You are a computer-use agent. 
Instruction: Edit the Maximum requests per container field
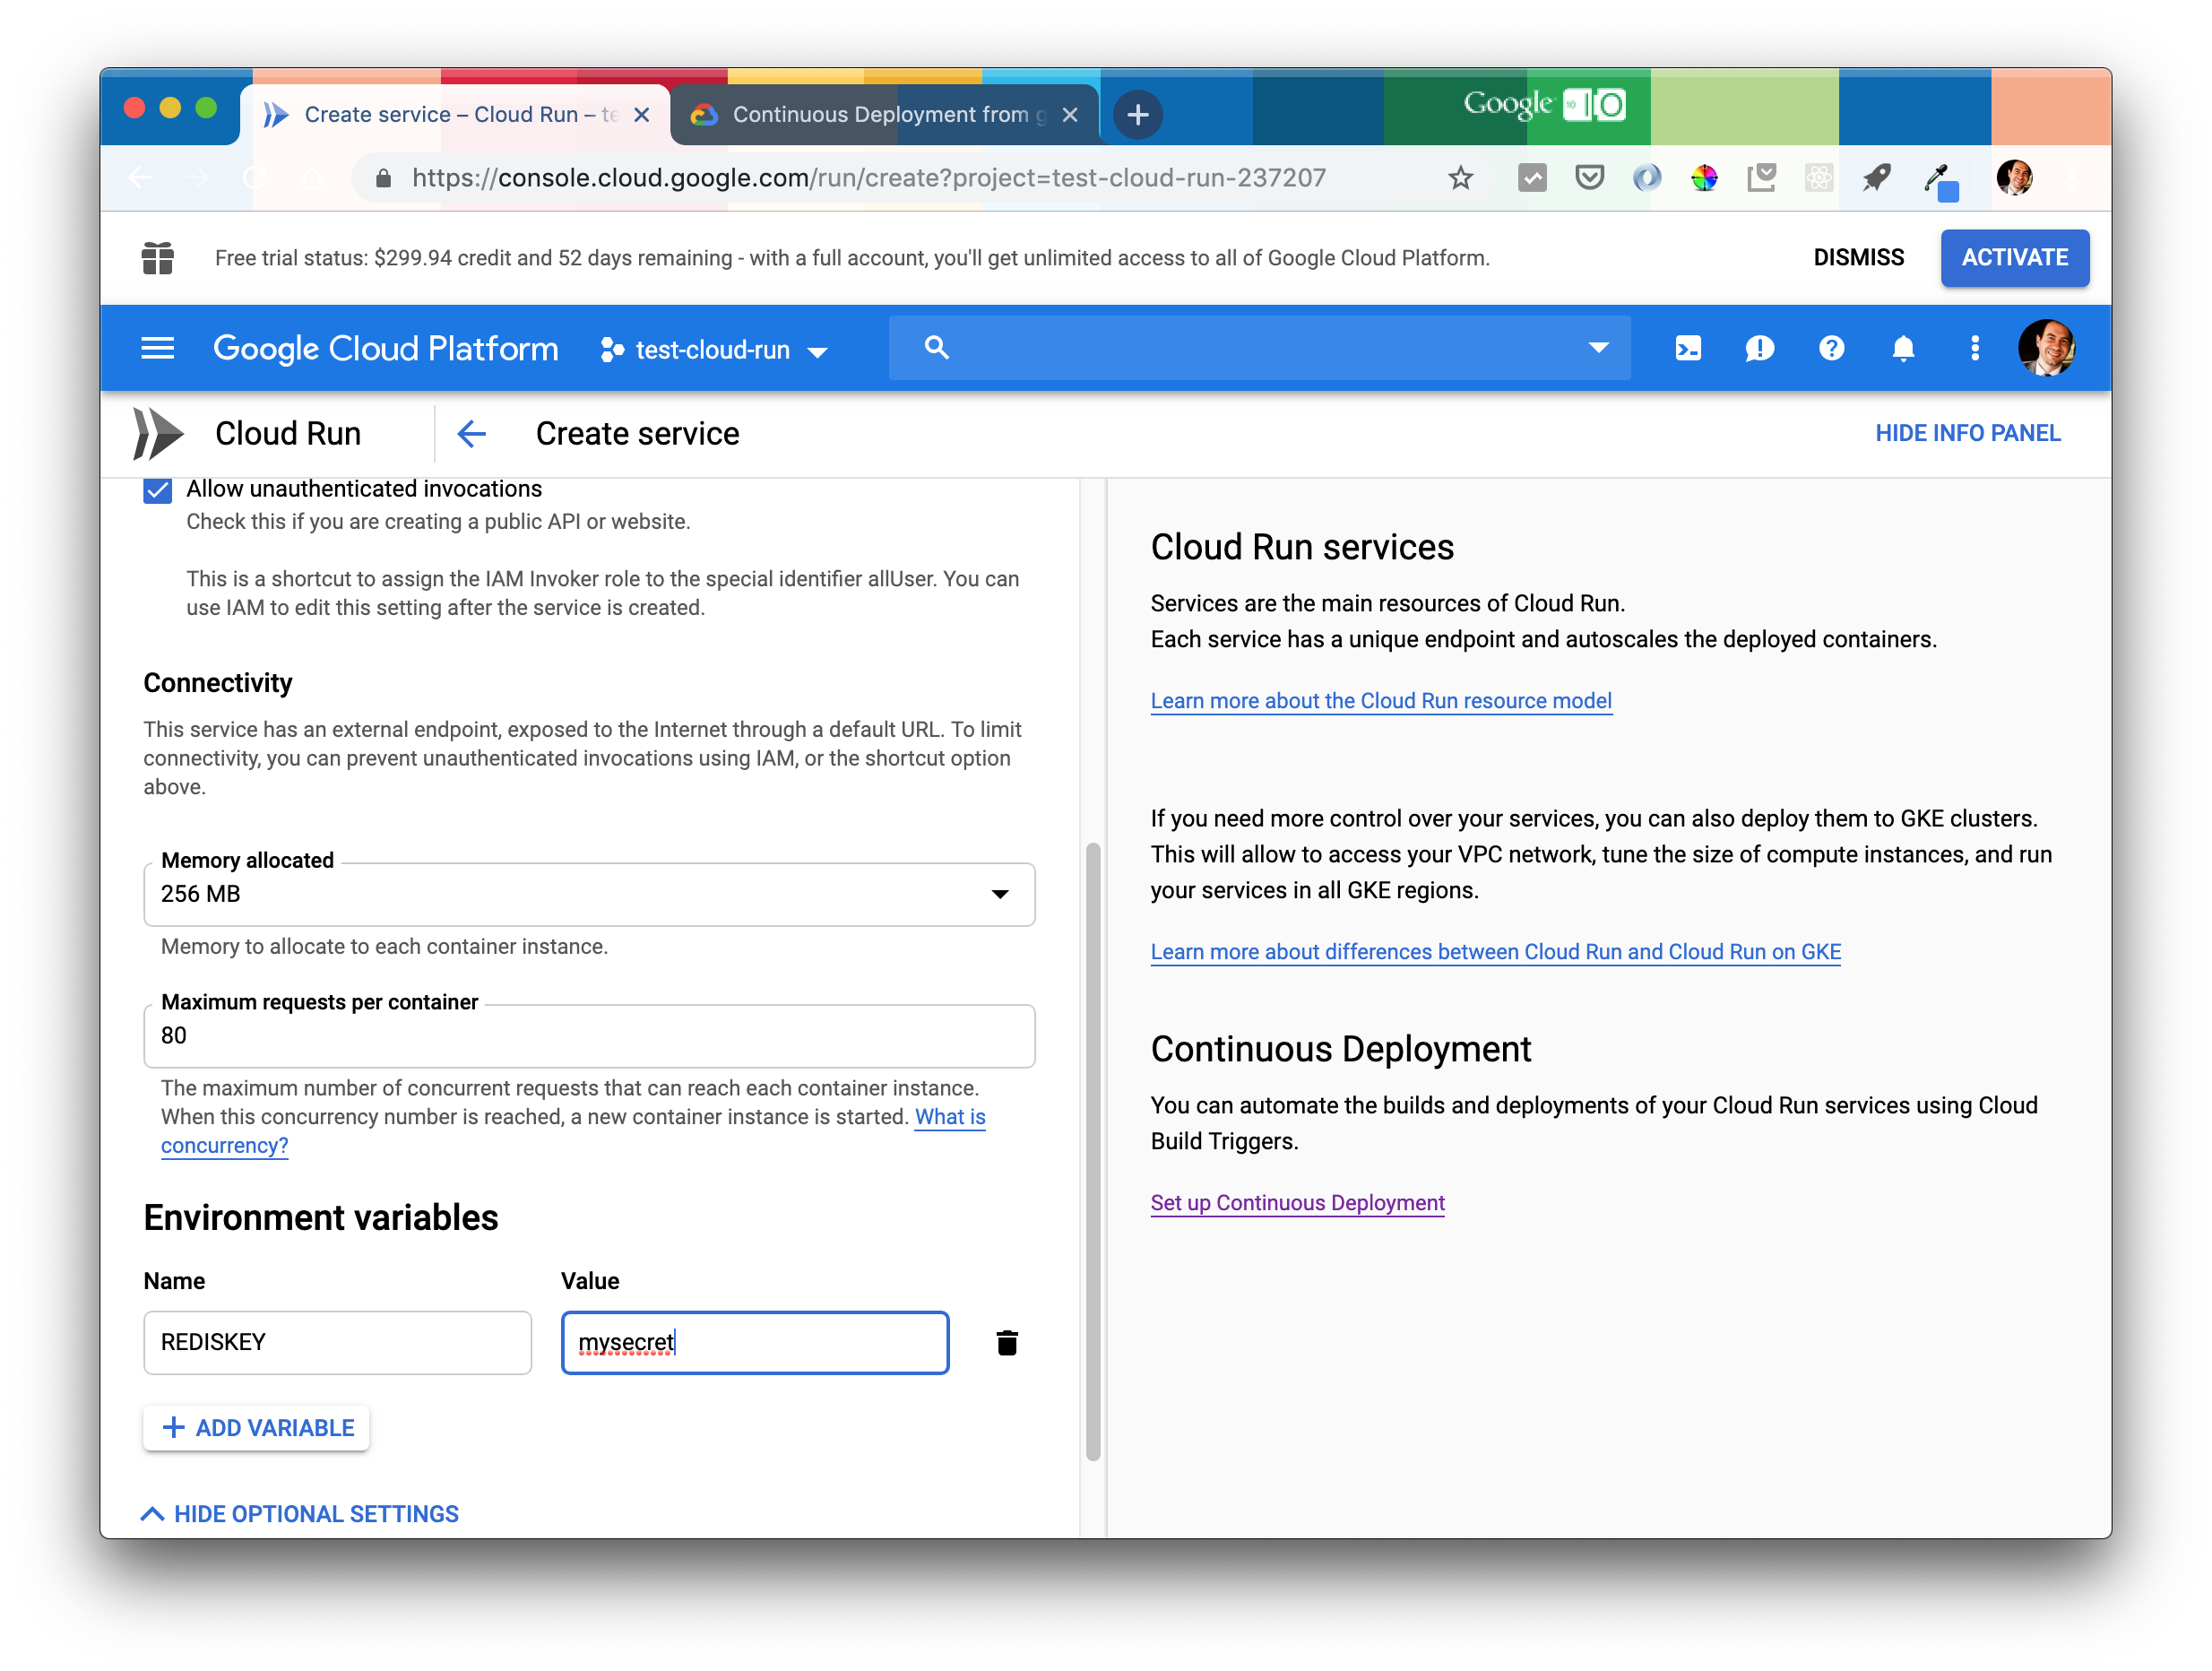(x=588, y=1036)
